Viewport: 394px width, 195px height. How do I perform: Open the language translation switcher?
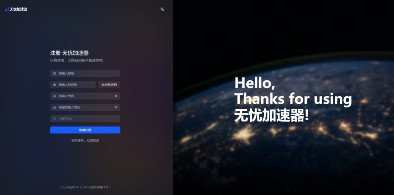[x=162, y=9]
